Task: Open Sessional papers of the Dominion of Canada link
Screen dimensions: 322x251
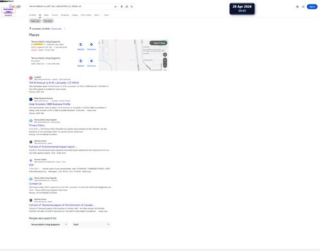Action: point(62,205)
